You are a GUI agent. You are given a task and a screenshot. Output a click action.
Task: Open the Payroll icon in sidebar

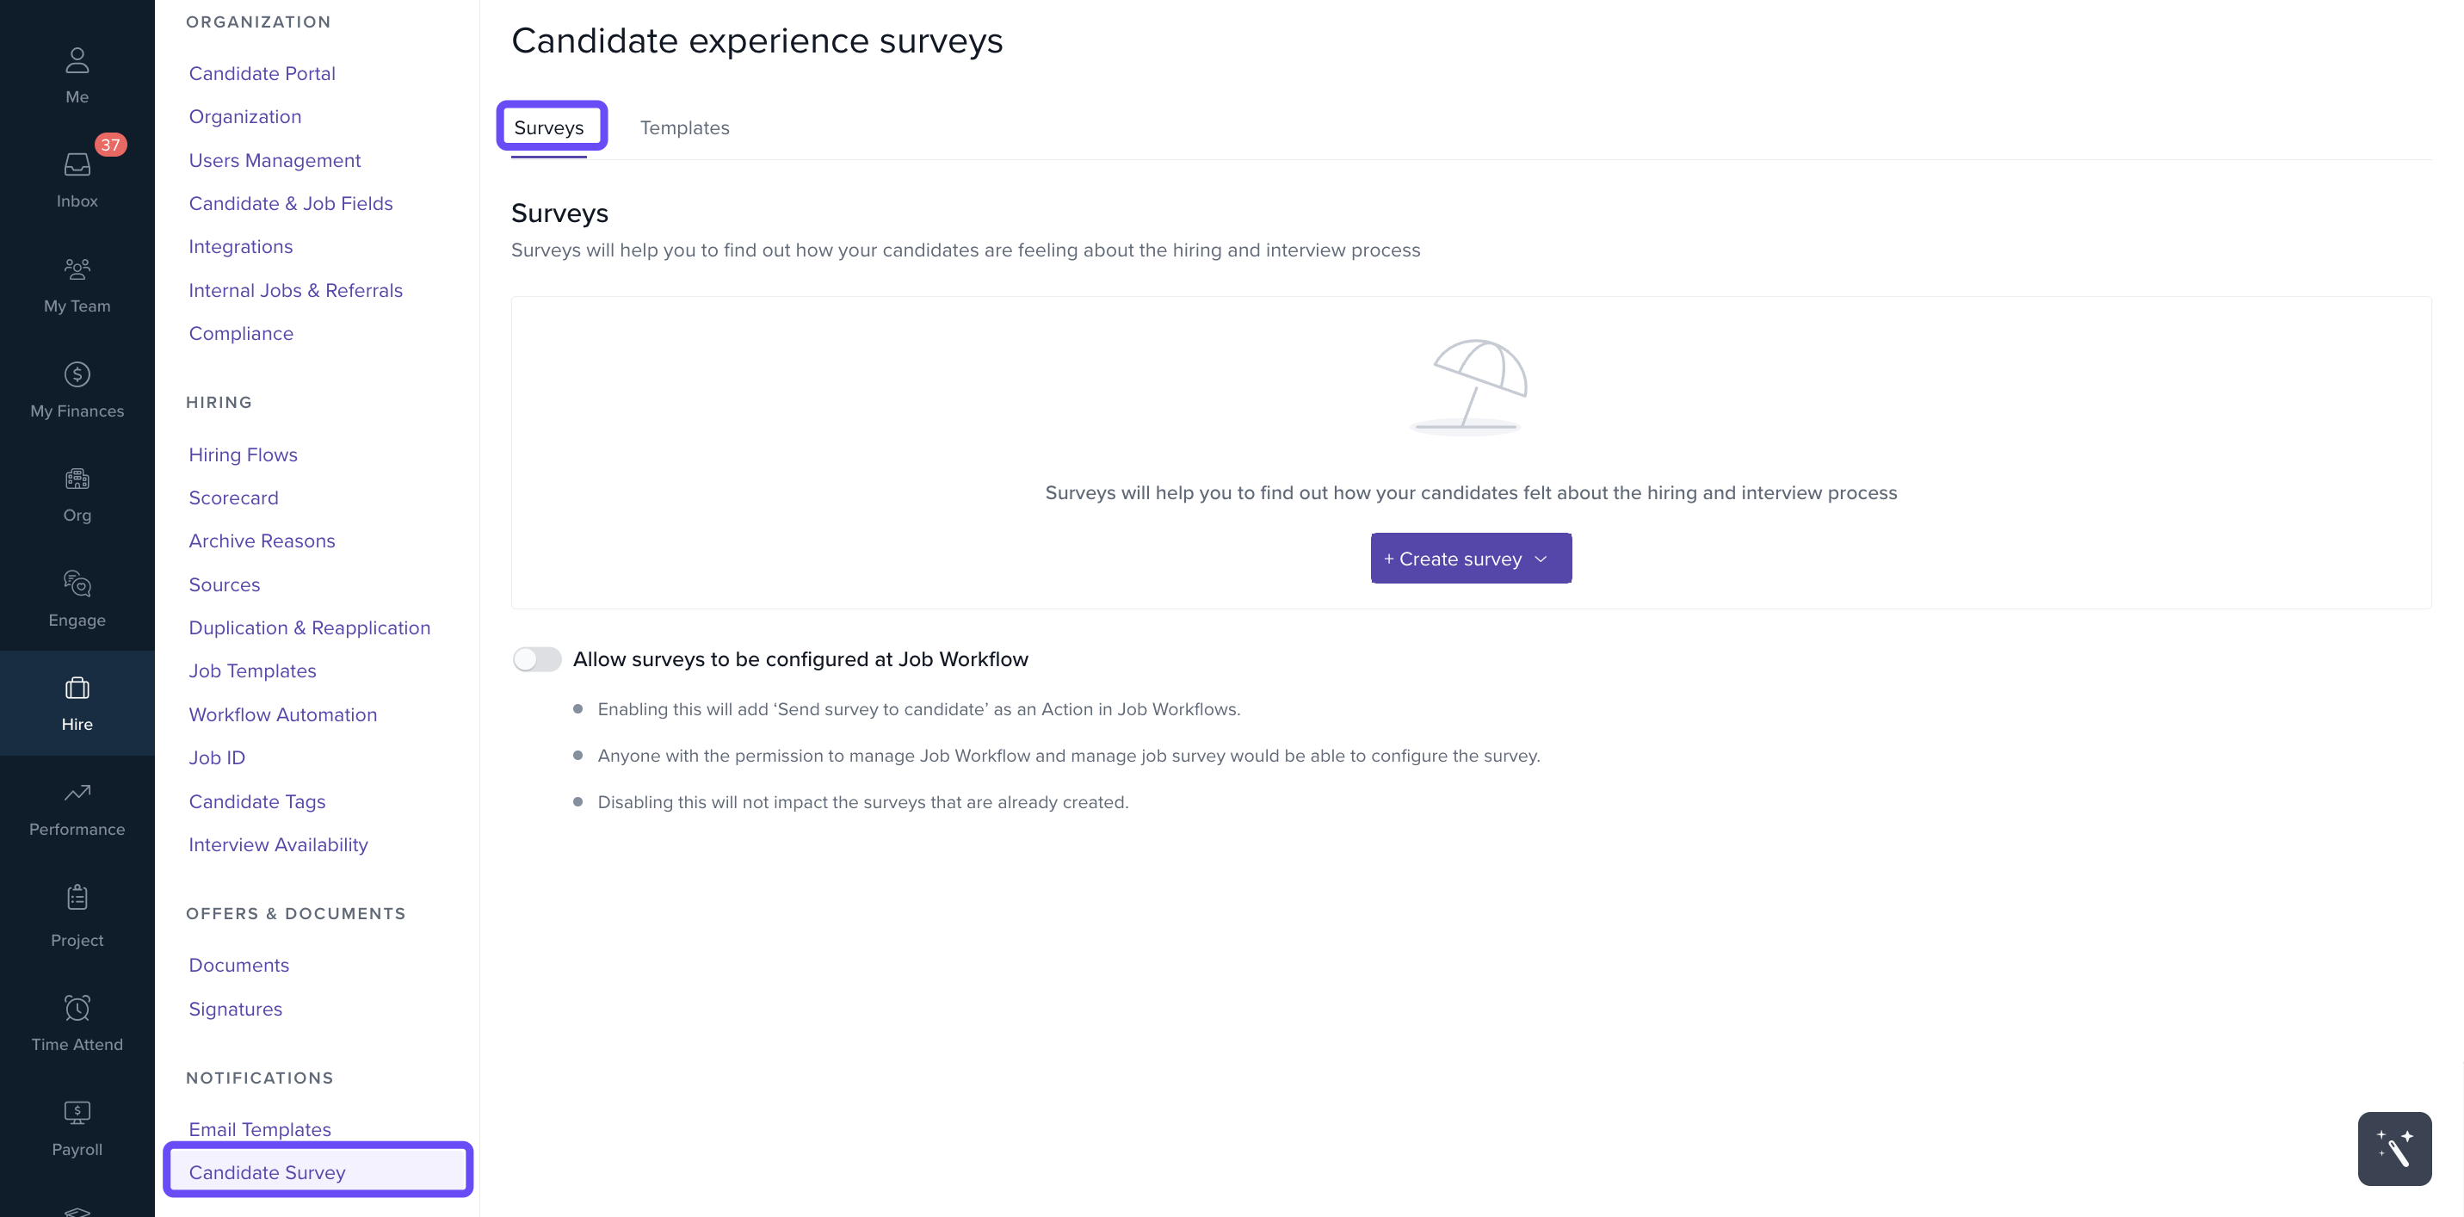coord(77,1113)
